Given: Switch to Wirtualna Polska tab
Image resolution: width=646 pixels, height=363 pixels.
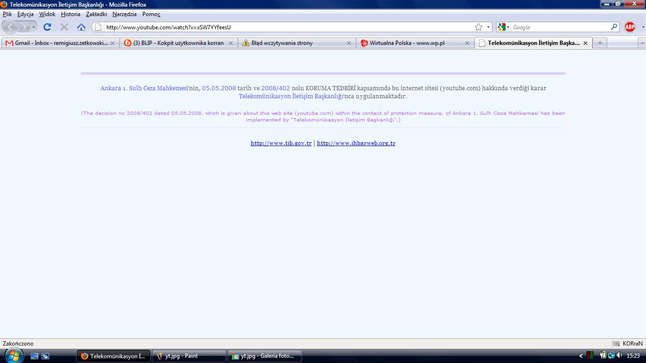Looking at the screenshot, I should 407,43.
